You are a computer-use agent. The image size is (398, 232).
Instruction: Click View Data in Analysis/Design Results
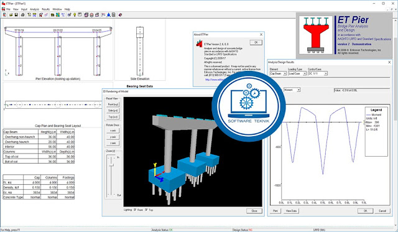(291, 211)
